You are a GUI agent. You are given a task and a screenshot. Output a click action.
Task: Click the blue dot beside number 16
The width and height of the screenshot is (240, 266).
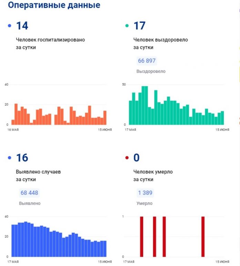pos(10,158)
